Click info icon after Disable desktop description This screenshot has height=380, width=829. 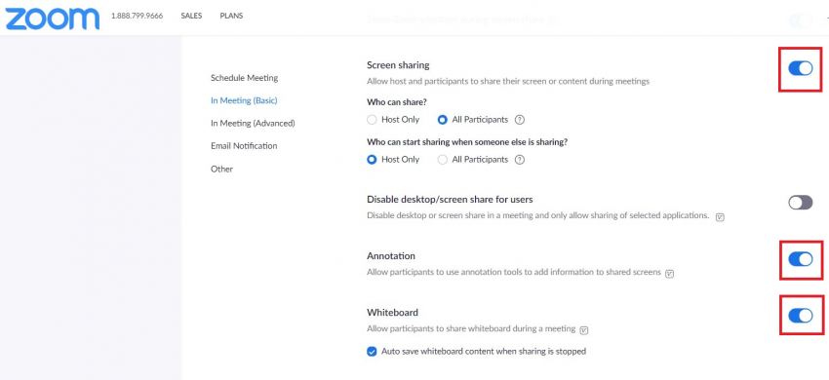720,216
